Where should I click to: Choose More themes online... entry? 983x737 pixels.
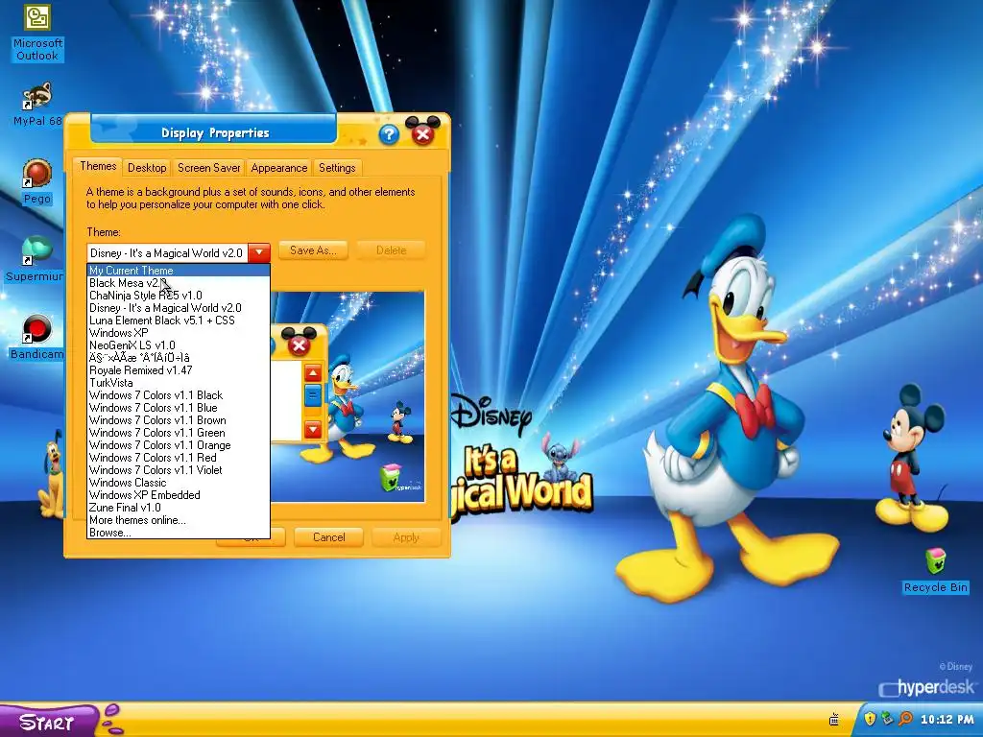(178, 520)
